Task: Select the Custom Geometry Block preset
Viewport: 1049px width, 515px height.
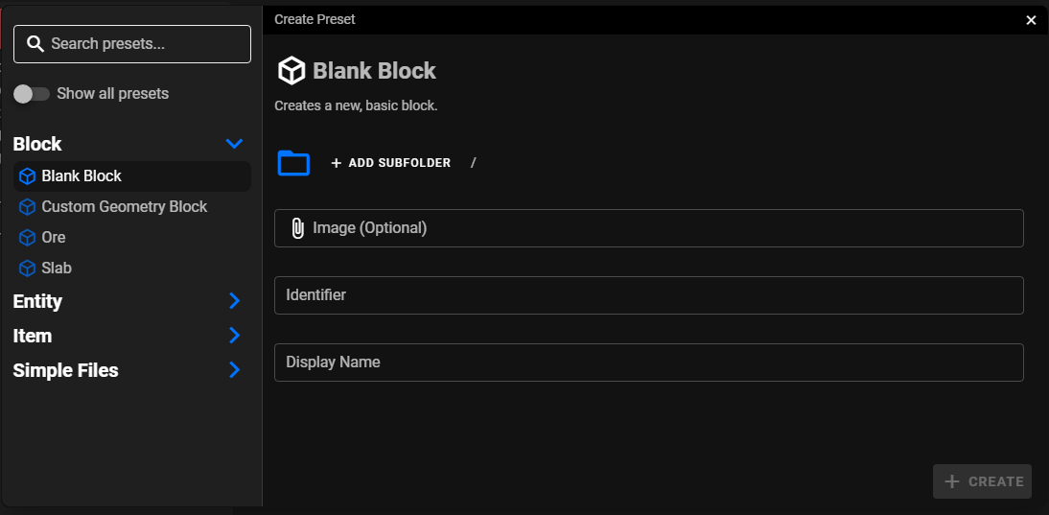Action: (125, 207)
